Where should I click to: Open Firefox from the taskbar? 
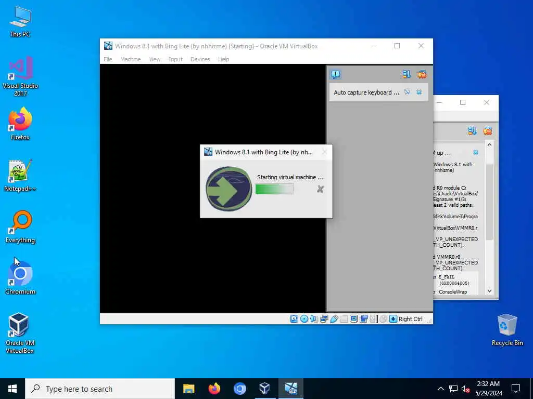(x=214, y=389)
